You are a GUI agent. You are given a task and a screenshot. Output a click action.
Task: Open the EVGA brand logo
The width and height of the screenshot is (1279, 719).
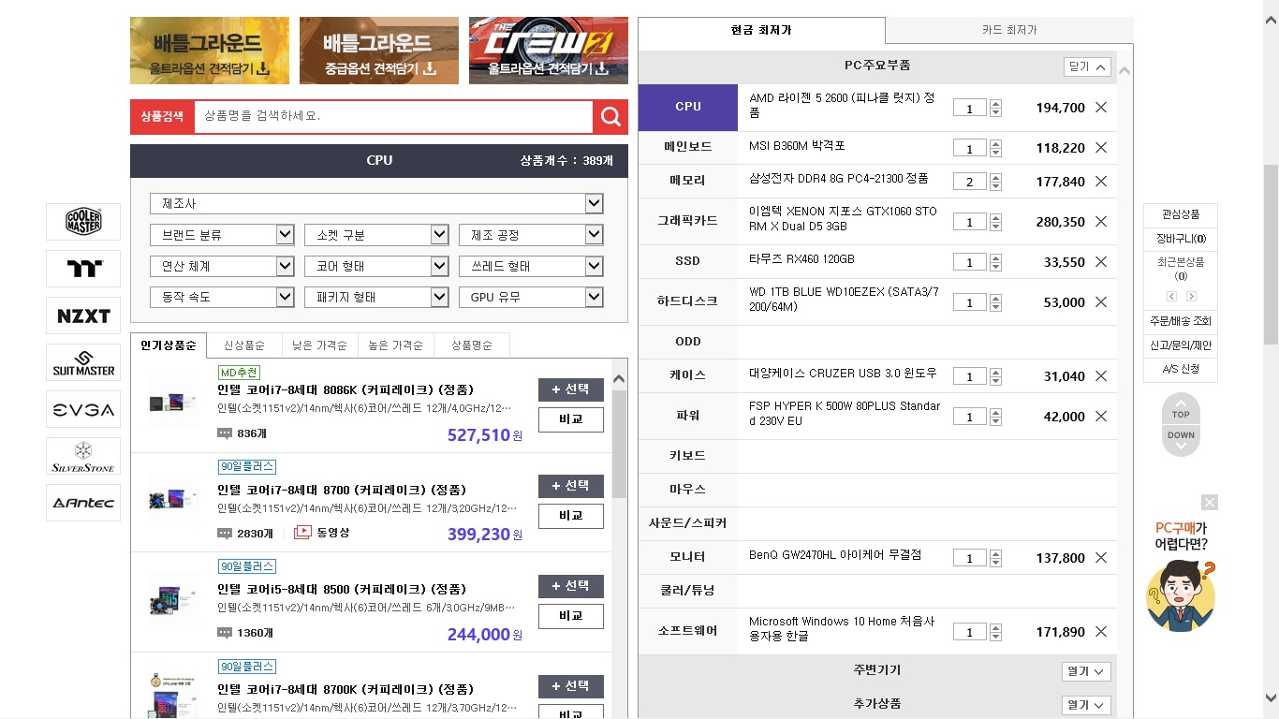[x=83, y=409]
